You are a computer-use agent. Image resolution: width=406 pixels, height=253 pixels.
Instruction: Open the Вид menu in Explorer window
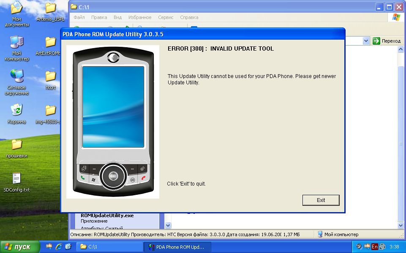click(x=117, y=17)
